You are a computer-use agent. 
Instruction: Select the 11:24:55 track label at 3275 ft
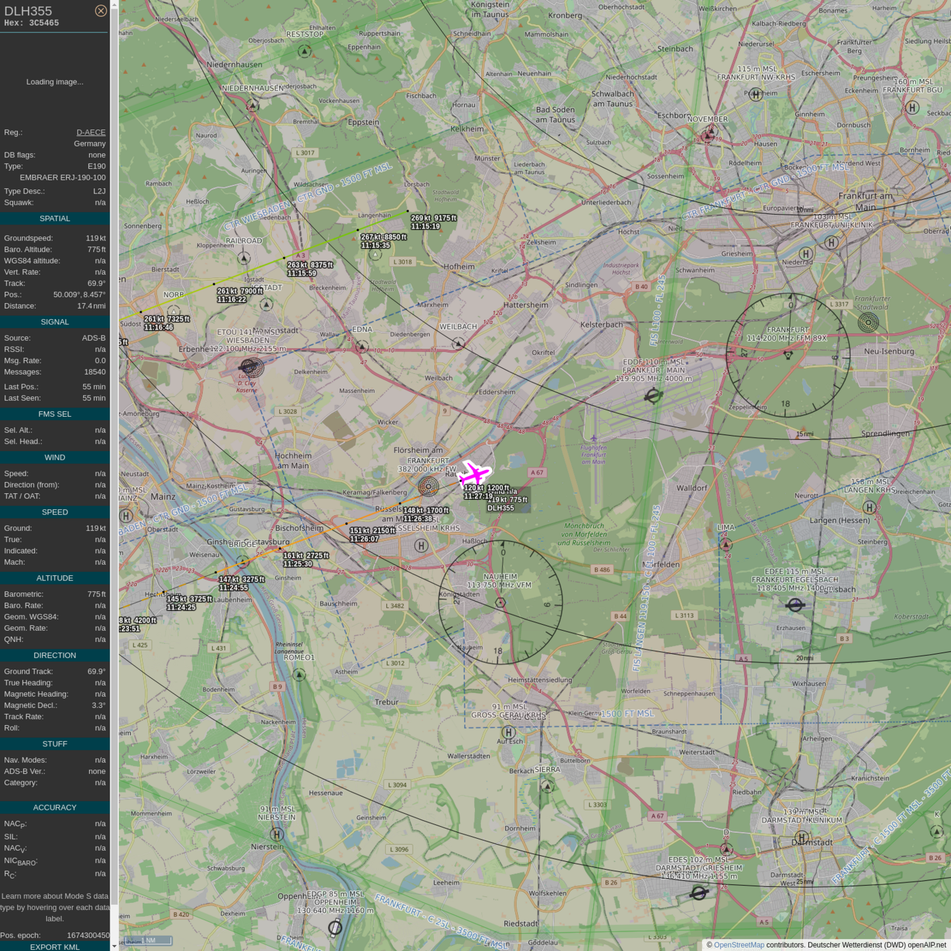242,583
